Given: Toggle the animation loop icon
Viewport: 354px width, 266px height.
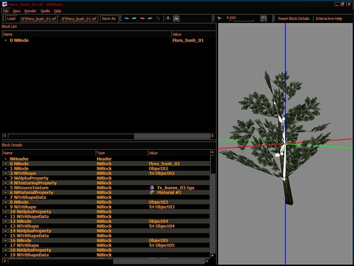Looking at the screenshot, I should [x=263, y=19].
